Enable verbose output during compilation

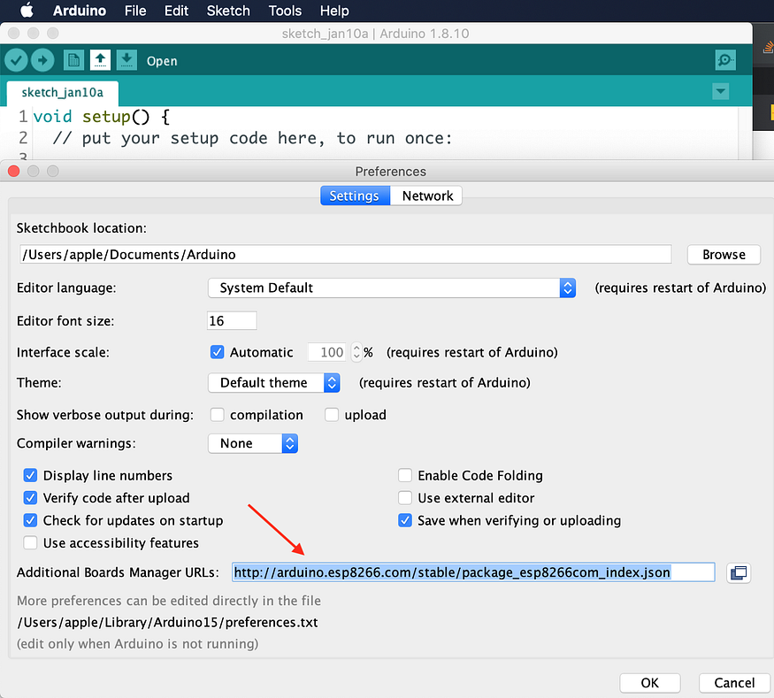(218, 415)
